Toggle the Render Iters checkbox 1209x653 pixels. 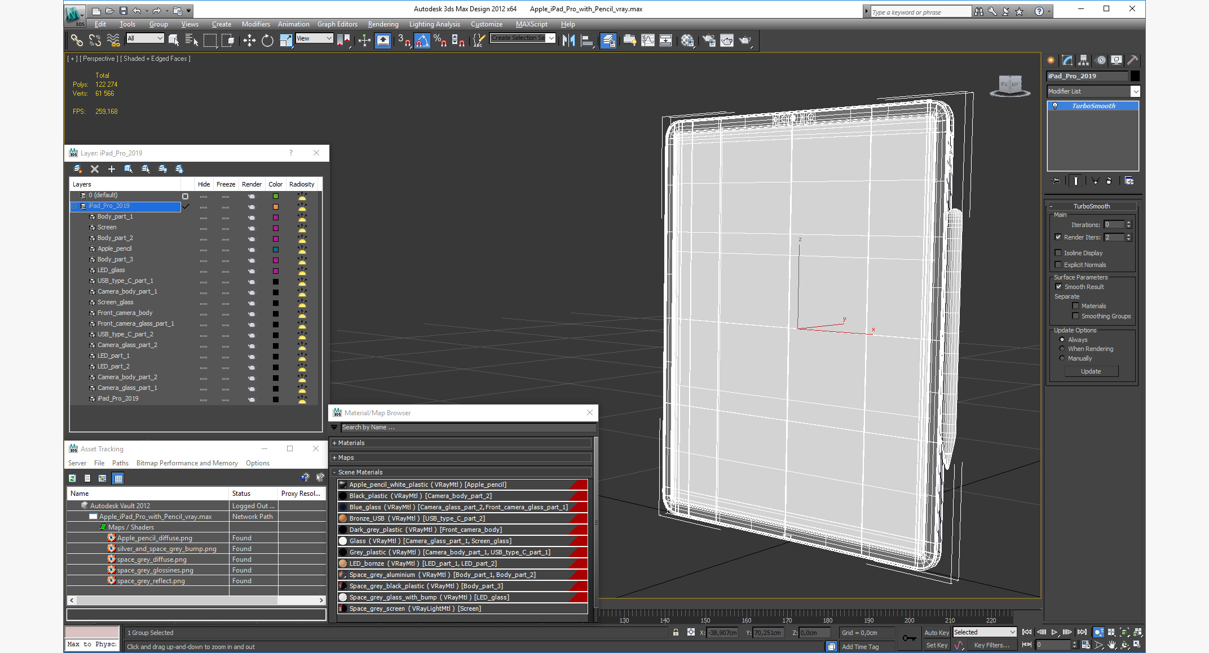pos(1058,237)
